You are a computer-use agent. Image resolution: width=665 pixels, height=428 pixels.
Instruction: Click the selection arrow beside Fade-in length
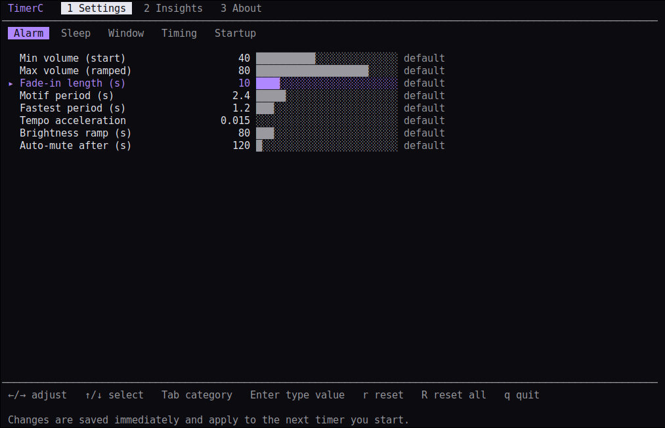coord(11,84)
